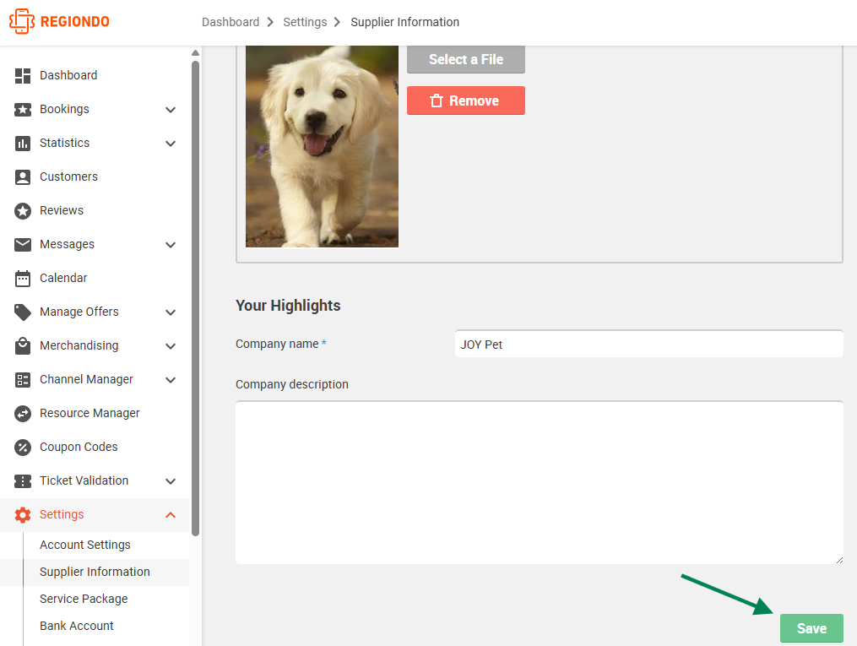
Task: Click the Select a File button
Action: tap(466, 59)
